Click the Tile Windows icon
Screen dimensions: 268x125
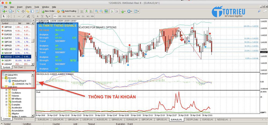pos(106,11)
